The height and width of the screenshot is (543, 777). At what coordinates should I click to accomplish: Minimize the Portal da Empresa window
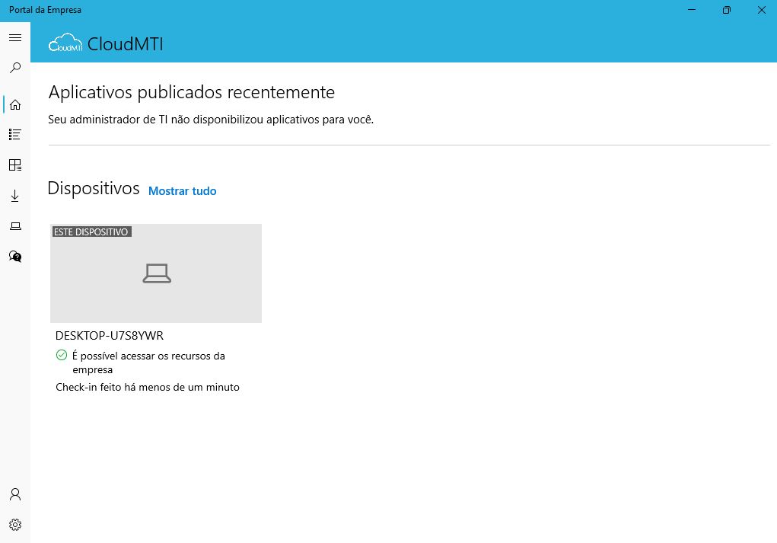click(x=692, y=10)
